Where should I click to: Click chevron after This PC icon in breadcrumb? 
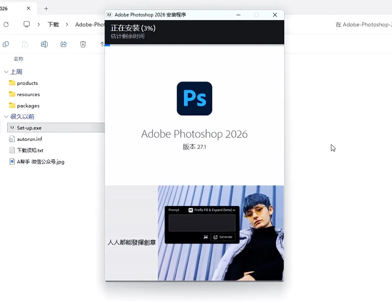click(39, 25)
